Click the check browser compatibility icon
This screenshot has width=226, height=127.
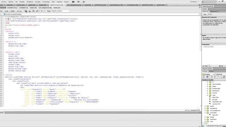(37, 11)
